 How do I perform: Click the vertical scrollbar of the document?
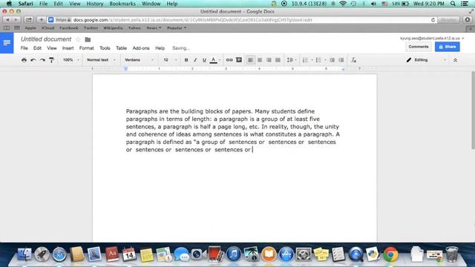473,111
